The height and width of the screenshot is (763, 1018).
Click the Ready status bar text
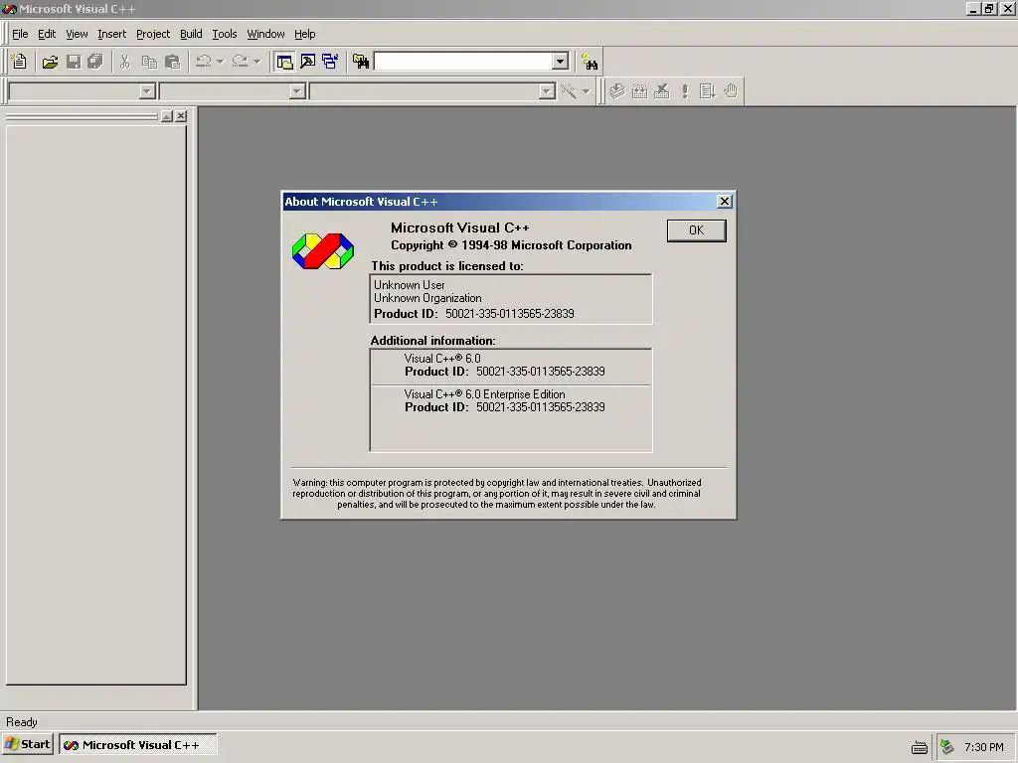(22, 722)
